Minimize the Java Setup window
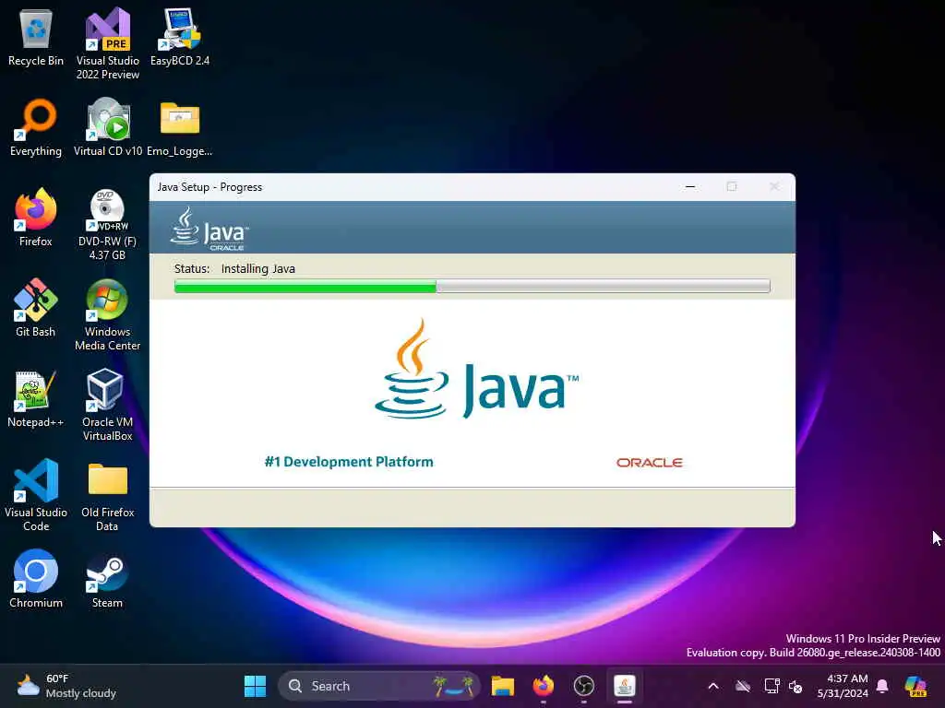The width and height of the screenshot is (945, 708). pyautogui.click(x=690, y=186)
